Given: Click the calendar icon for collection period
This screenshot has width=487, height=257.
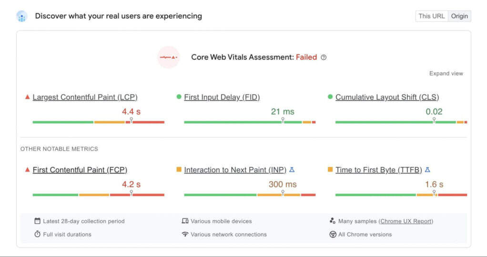Looking at the screenshot, I should pos(37,221).
